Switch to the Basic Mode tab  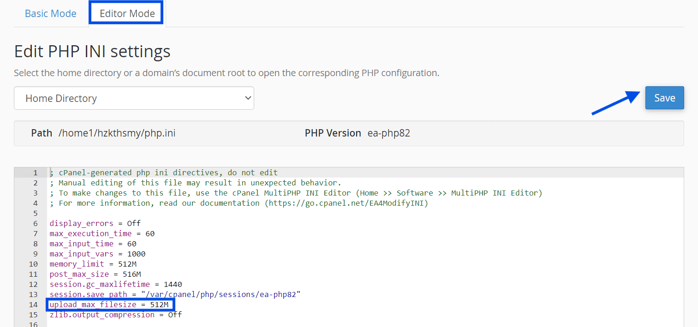click(50, 13)
